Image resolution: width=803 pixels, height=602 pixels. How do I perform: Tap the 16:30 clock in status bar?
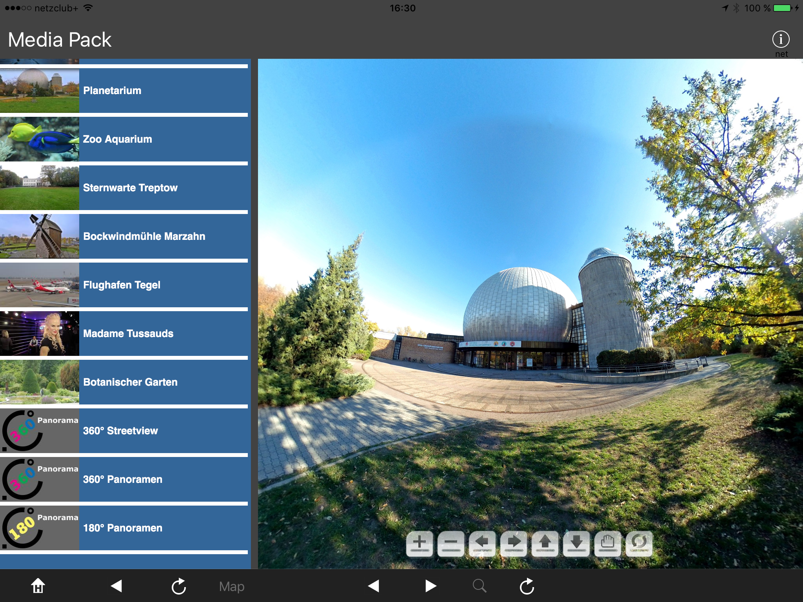(402, 8)
